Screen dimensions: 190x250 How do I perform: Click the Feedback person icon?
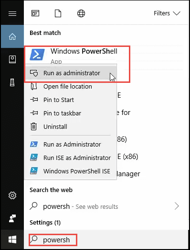point(12,218)
